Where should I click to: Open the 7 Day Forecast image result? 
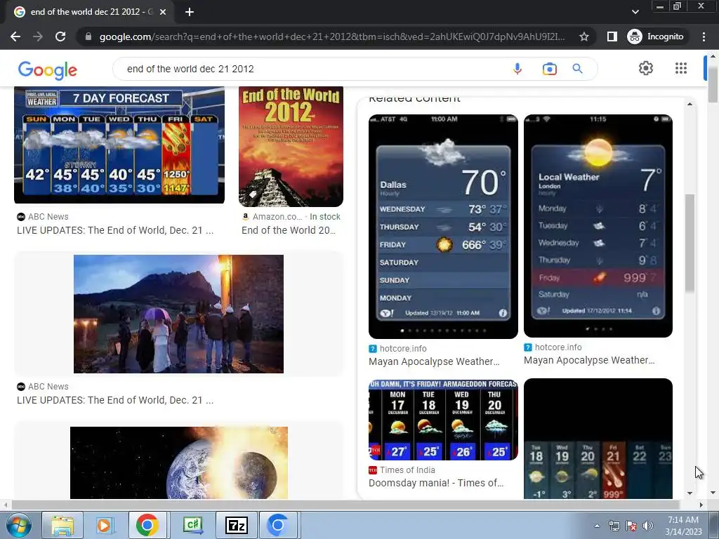119,145
